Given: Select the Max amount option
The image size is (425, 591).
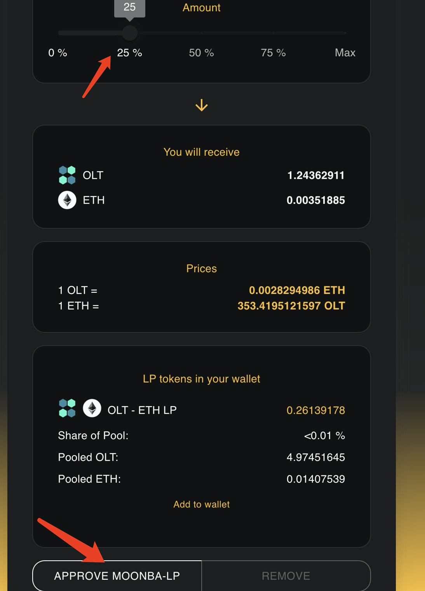Looking at the screenshot, I should click(x=345, y=53).
